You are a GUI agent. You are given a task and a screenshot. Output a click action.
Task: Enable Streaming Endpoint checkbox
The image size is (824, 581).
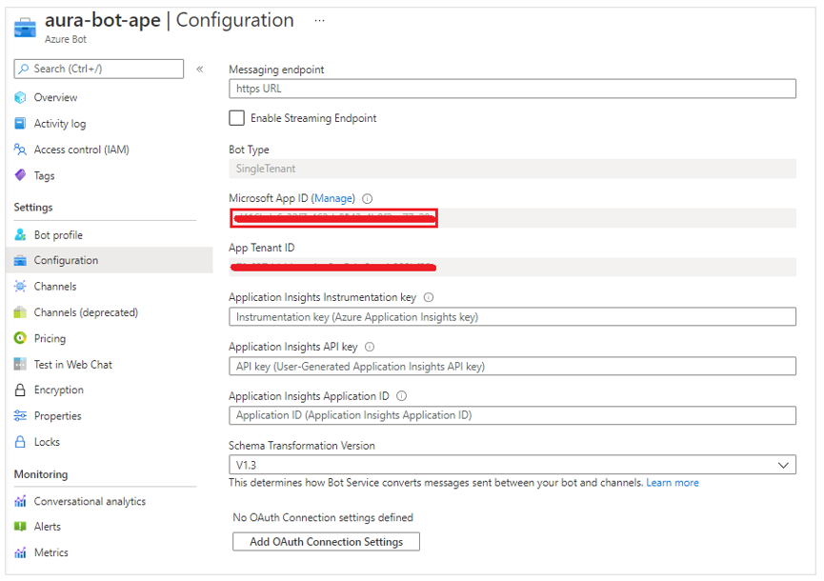(x=236, y=118)
